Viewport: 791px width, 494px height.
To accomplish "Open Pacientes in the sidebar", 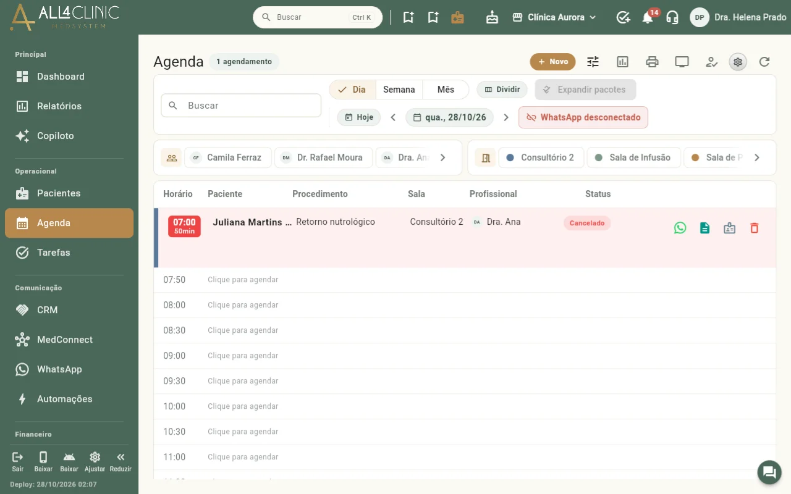I will 69,193.
